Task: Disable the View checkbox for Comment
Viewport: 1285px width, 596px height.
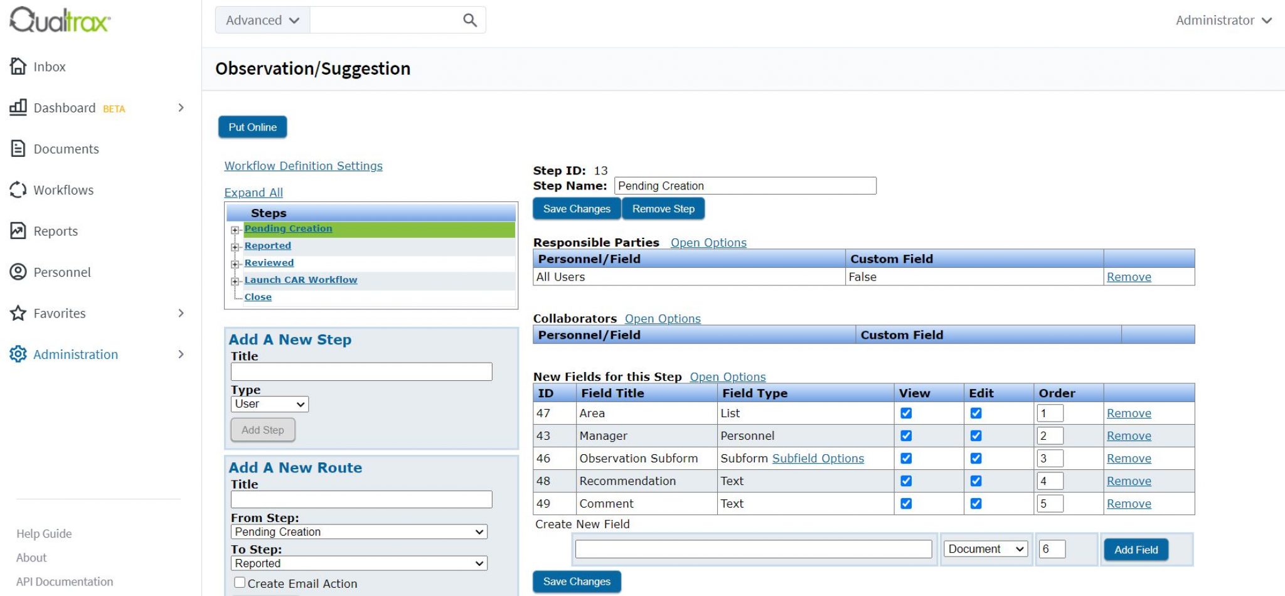Action: point(906,503)
